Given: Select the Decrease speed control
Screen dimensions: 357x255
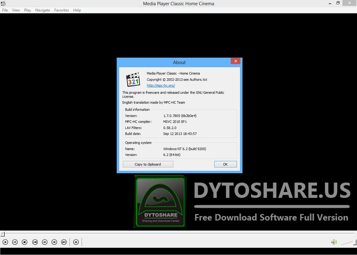Looking at the screenshot, I should coord(44,242).
